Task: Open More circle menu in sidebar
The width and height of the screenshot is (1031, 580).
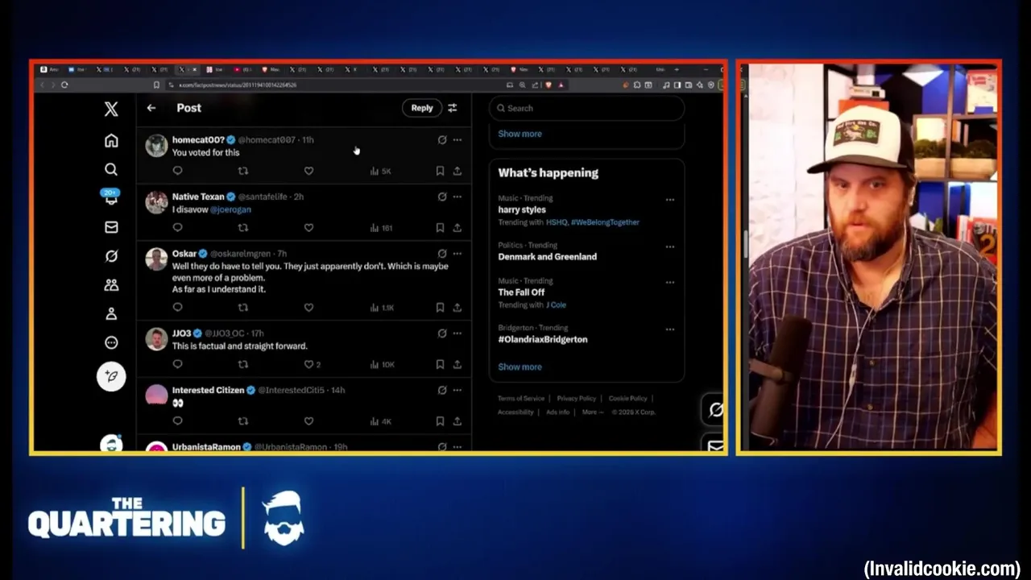Action: (111, 342)
